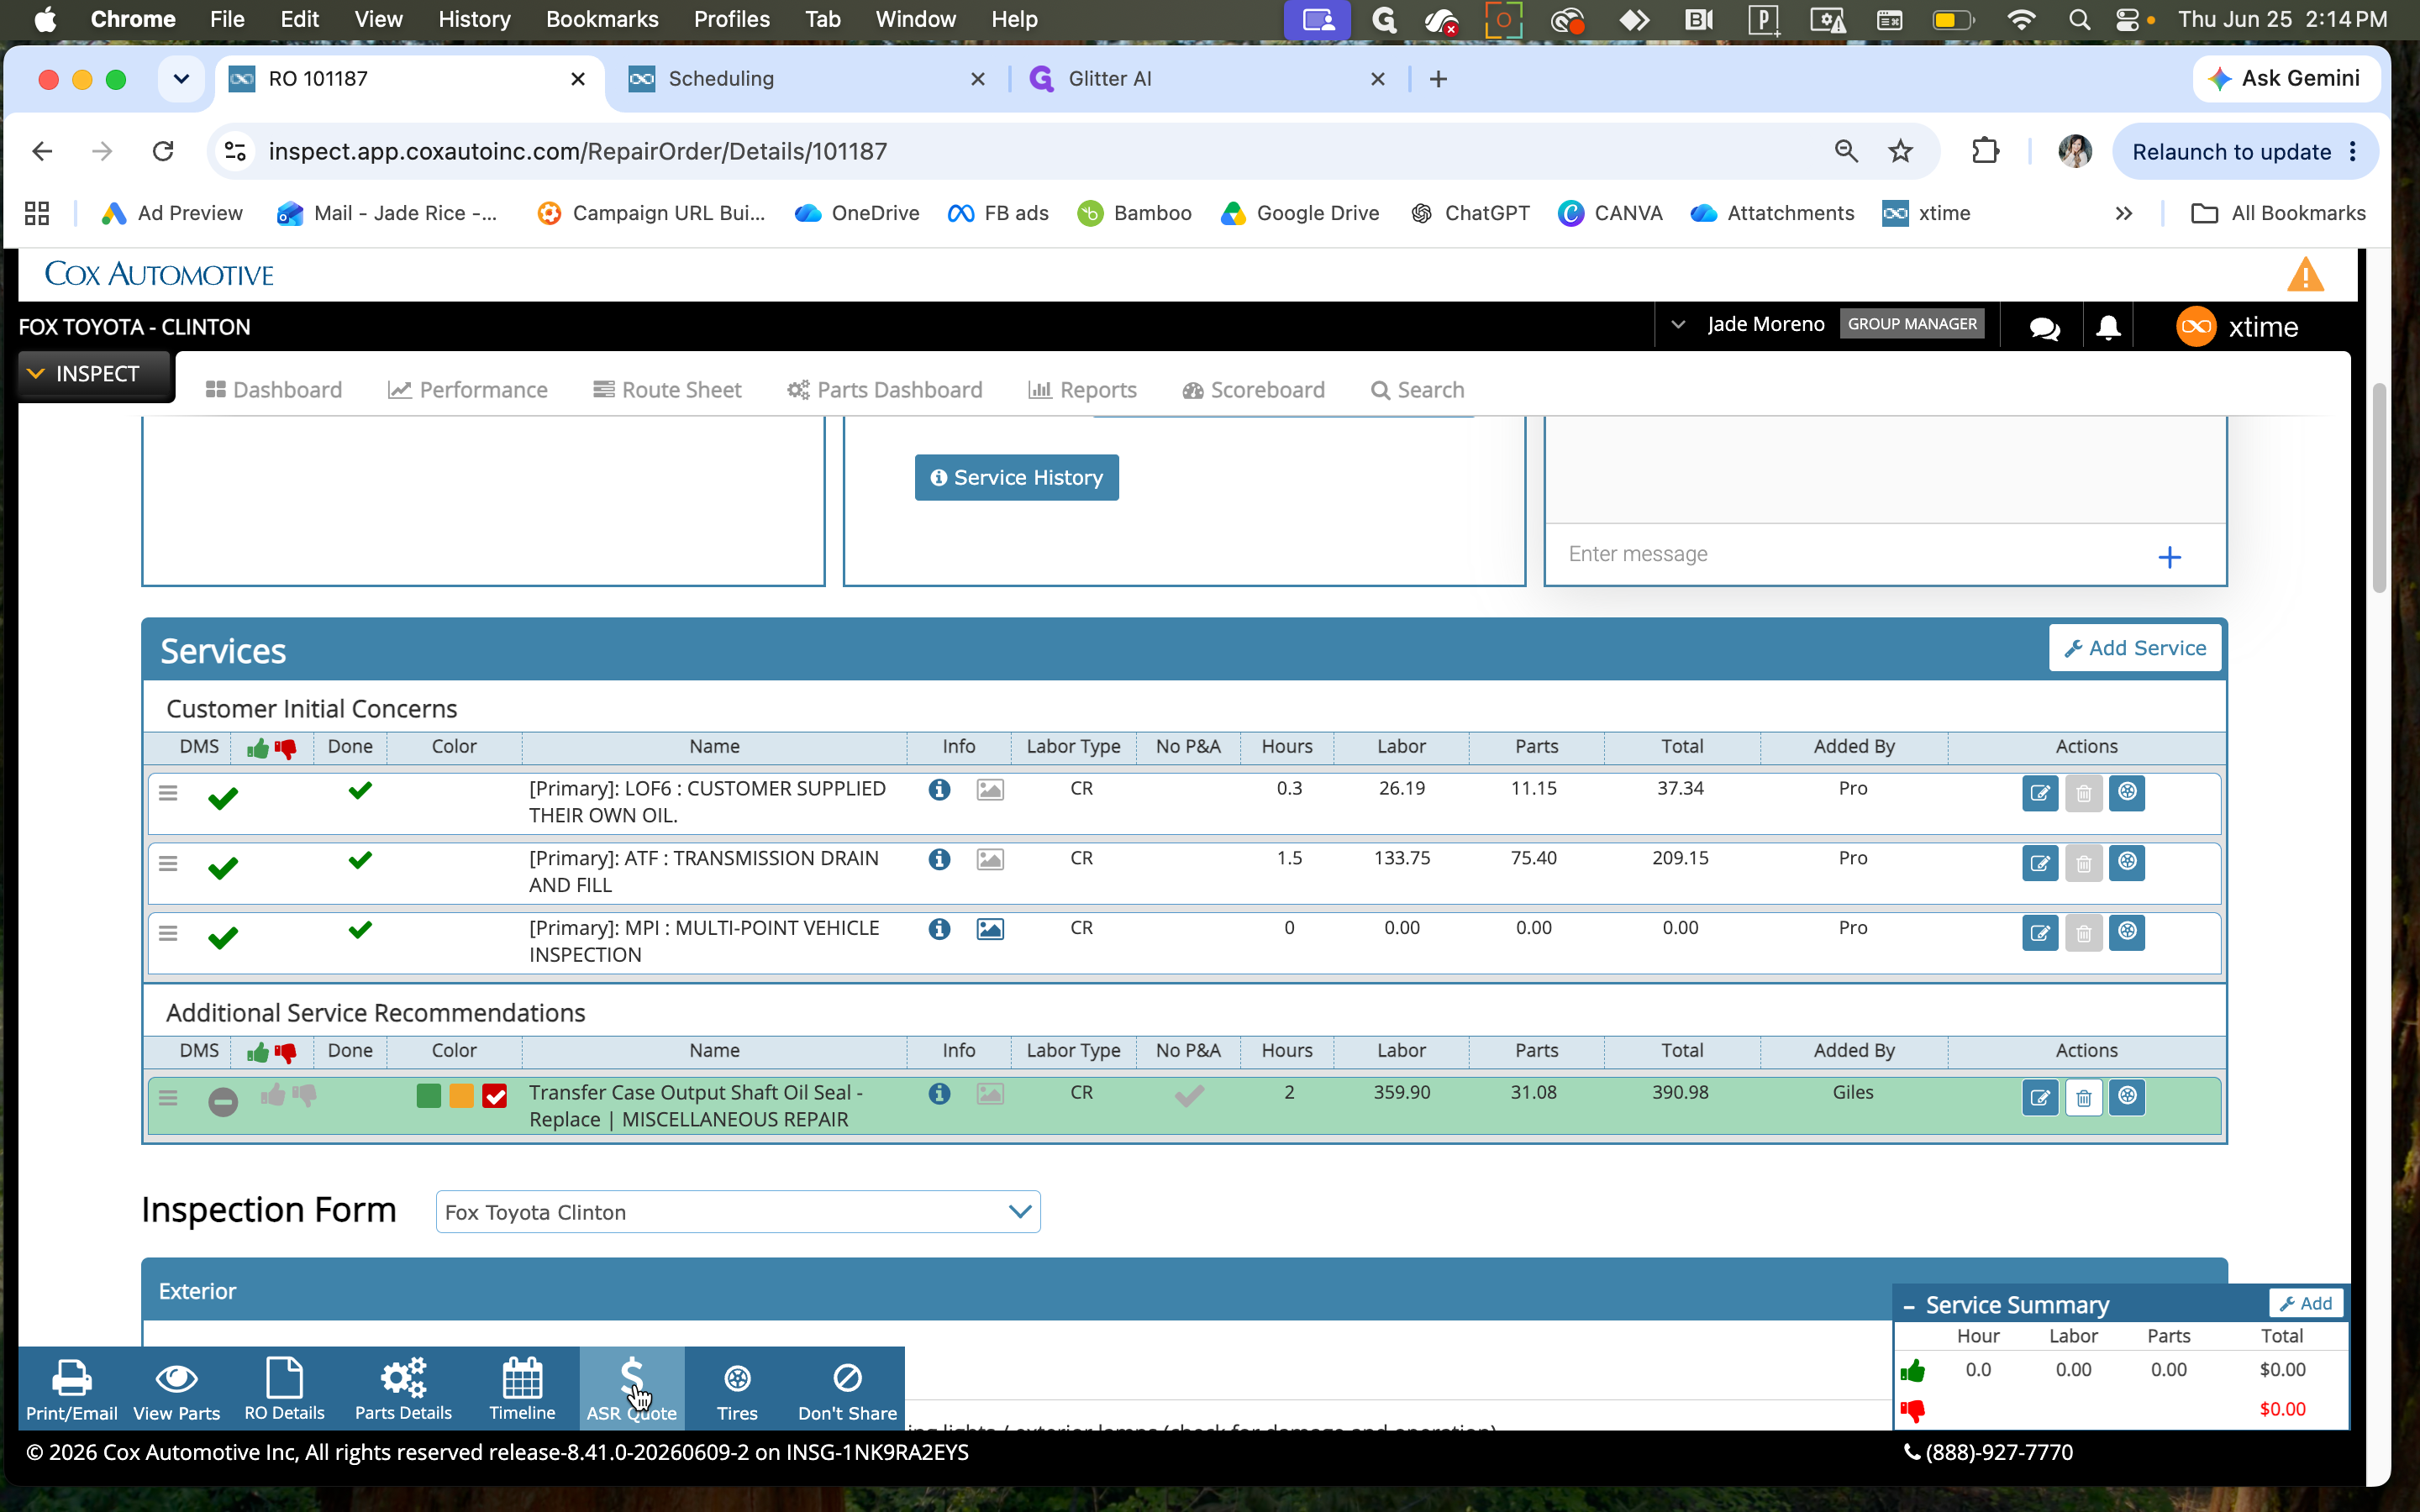Edit Transfer Case Oil Seal recommendation

pos(2040,1098)
